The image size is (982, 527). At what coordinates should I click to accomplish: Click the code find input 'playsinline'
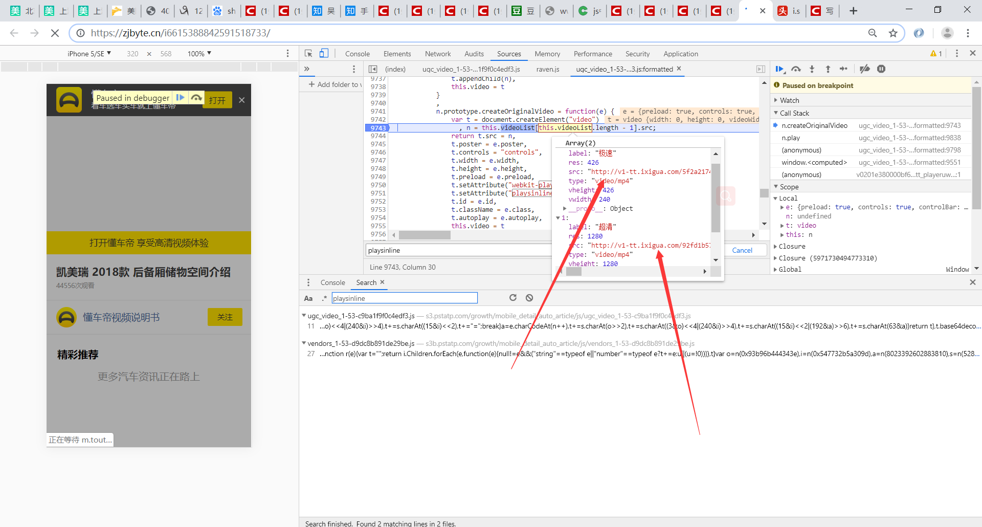[x=458, y=250]
